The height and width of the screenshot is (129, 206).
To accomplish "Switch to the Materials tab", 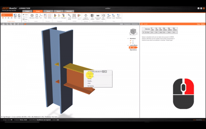I will [x=69, y=11].
